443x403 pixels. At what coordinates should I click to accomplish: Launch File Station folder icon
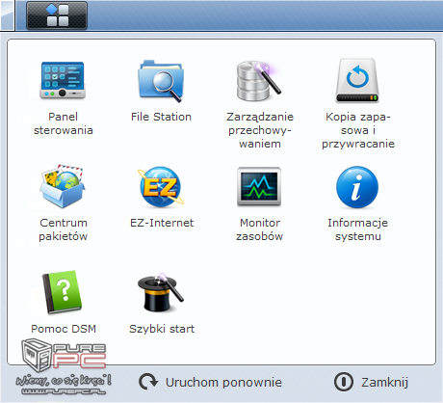coord(161,81)
